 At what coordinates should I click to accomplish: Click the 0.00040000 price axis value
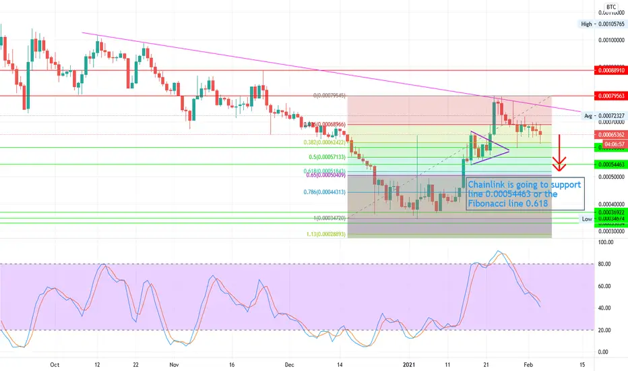[611, 204]
